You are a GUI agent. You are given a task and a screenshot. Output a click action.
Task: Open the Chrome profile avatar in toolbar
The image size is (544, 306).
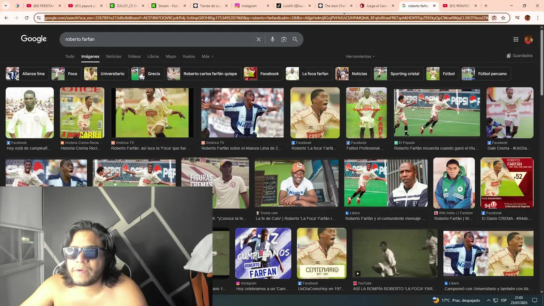pos(527,18)
